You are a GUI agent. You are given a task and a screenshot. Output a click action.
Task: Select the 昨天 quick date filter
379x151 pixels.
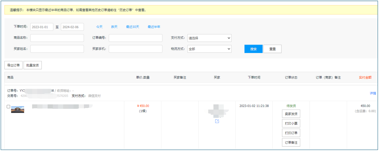click(x=114, y=27)
